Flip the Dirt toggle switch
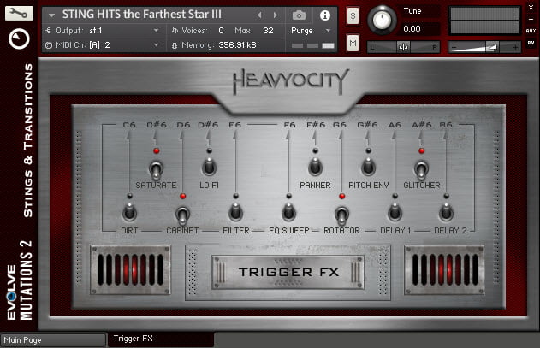This screenshot has width=540, height=348. [x=129, y=212]
